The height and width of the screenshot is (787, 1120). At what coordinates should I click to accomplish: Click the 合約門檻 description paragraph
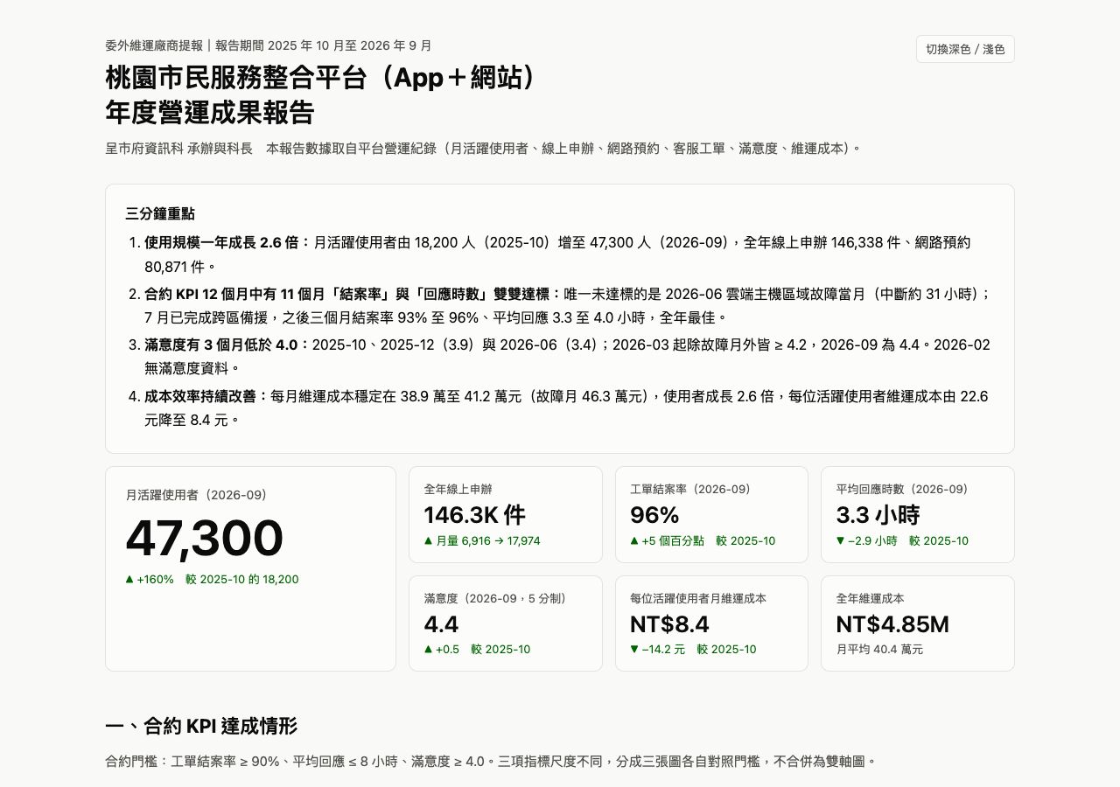(x=491, y=762)
